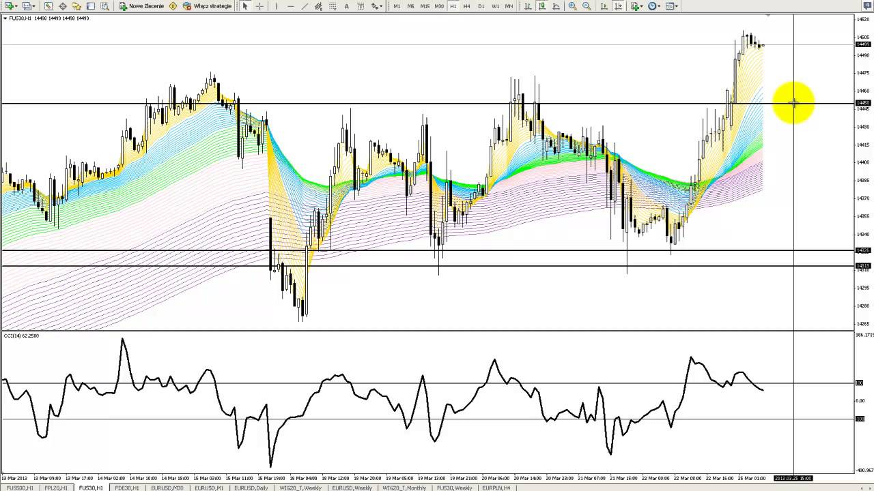
Task: Switch to the EURUSD,M1 chart tab
Action: (x=209, y=488)
